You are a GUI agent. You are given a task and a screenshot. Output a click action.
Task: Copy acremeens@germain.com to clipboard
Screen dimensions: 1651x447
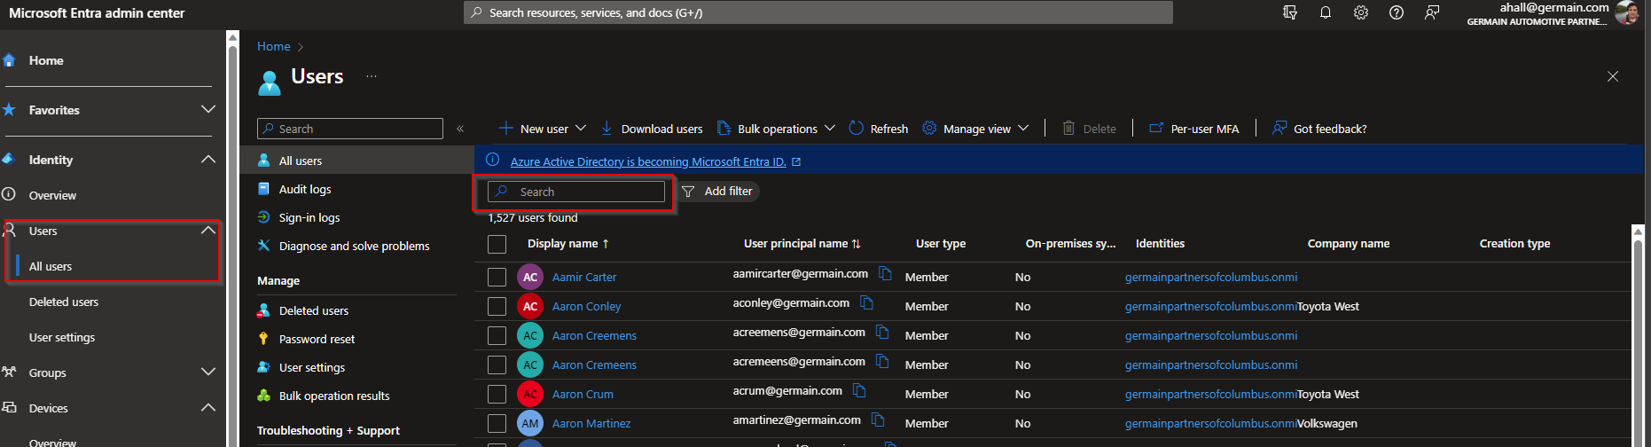tap(882, 361)
